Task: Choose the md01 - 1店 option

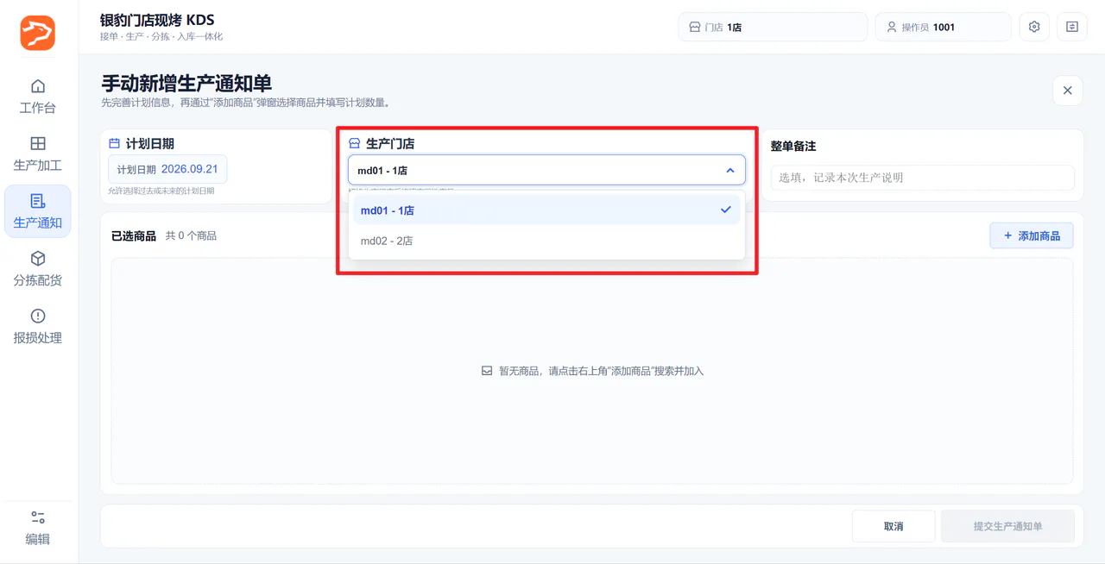Action: pyautogui.click(x=546, y=210)
